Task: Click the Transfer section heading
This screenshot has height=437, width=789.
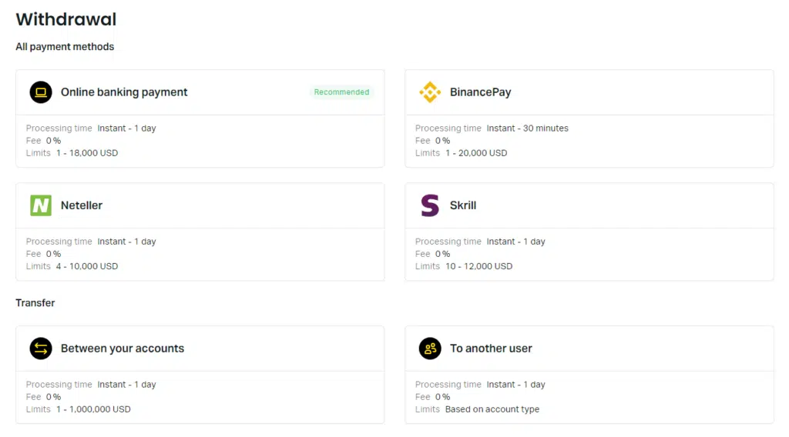Action: [x=35, y=303]
